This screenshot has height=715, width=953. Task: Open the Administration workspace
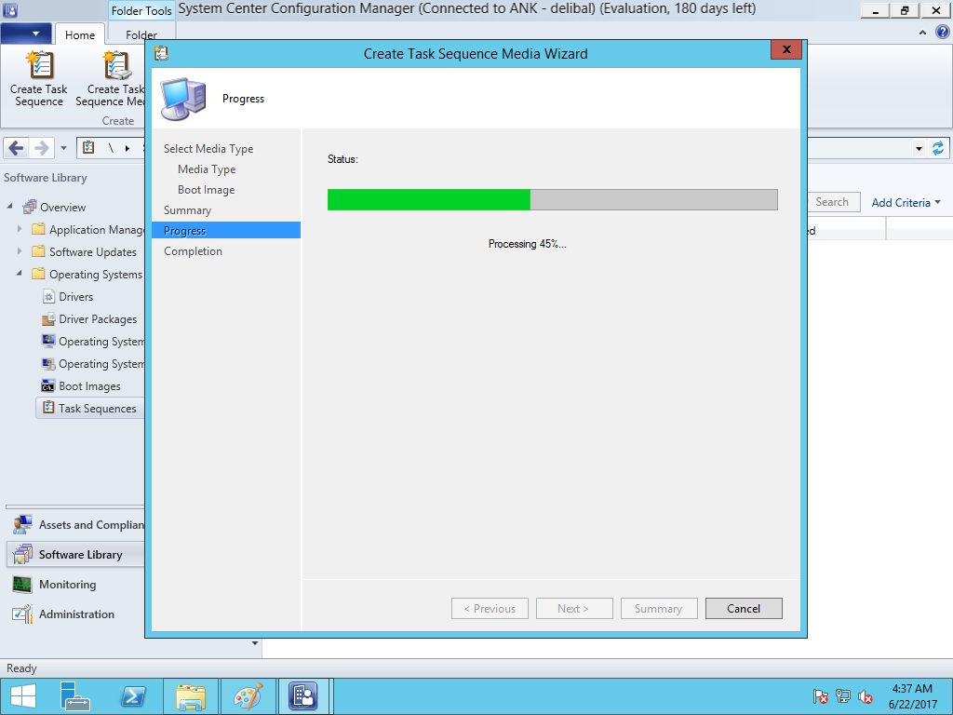tap(76, 614)
